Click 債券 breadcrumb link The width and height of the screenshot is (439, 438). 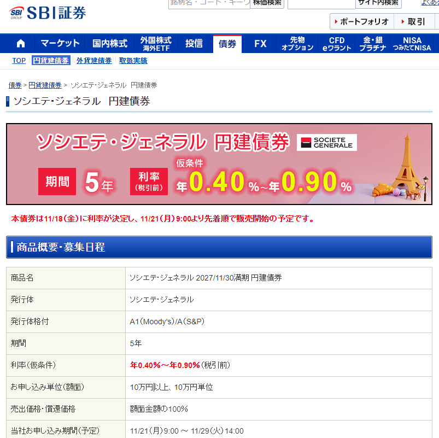[15, 85]
